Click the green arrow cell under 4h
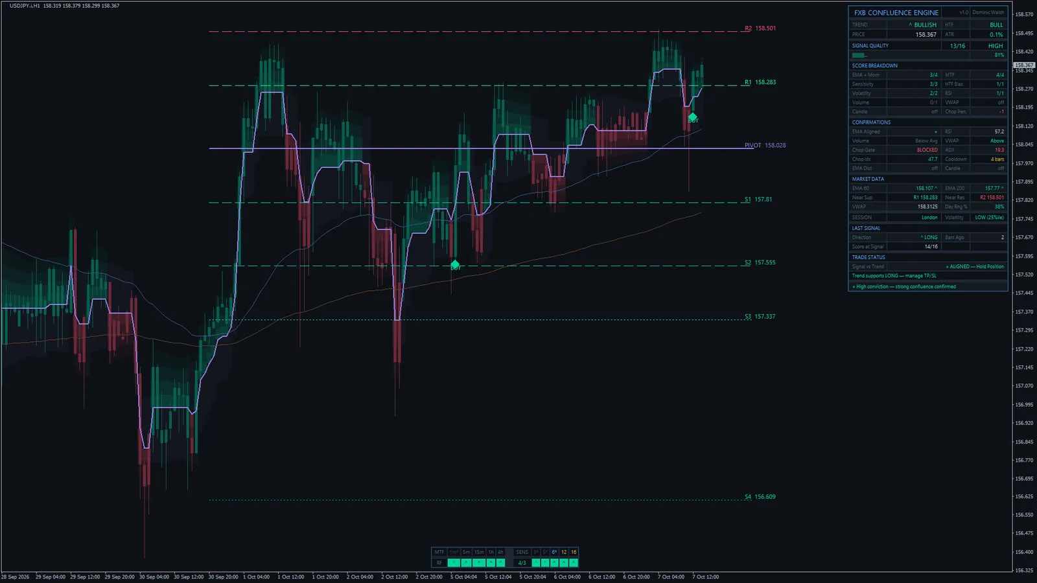The height and width of the screenshot is (583, 1037). [x=500, y=562]
